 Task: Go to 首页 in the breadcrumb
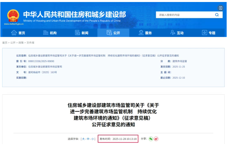(5, 43)
